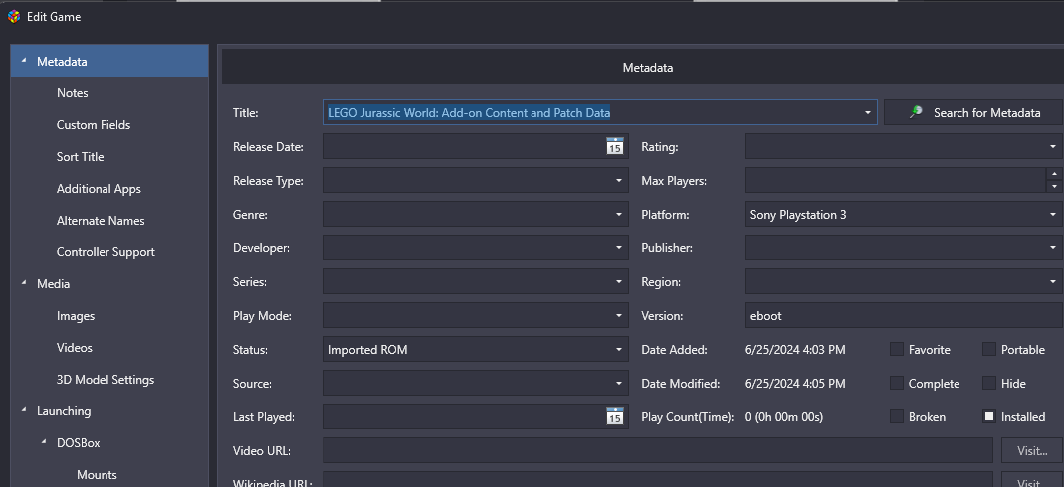Screen dimensions: 1064x487
Task: Increase the Max Players value
Action: click(1054, 174)
